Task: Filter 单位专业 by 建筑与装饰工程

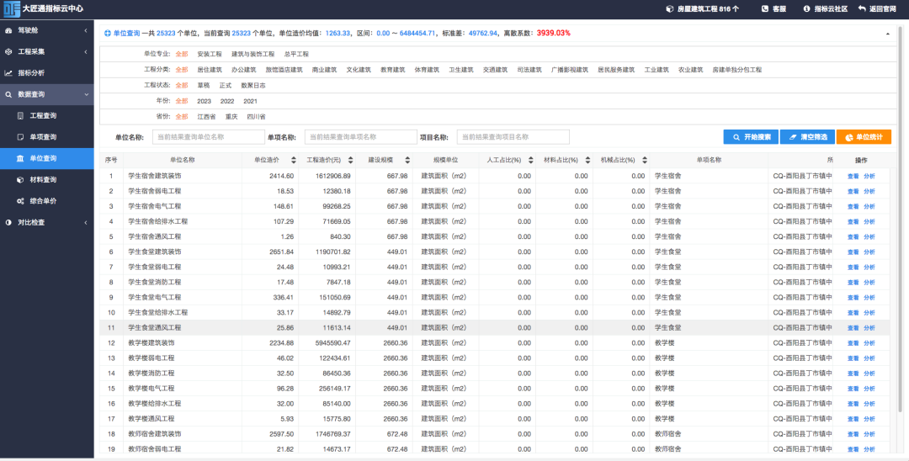Action: [252, 54]
